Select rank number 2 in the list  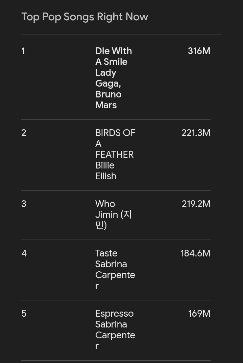pyautogui.click(x=24, y=133)
